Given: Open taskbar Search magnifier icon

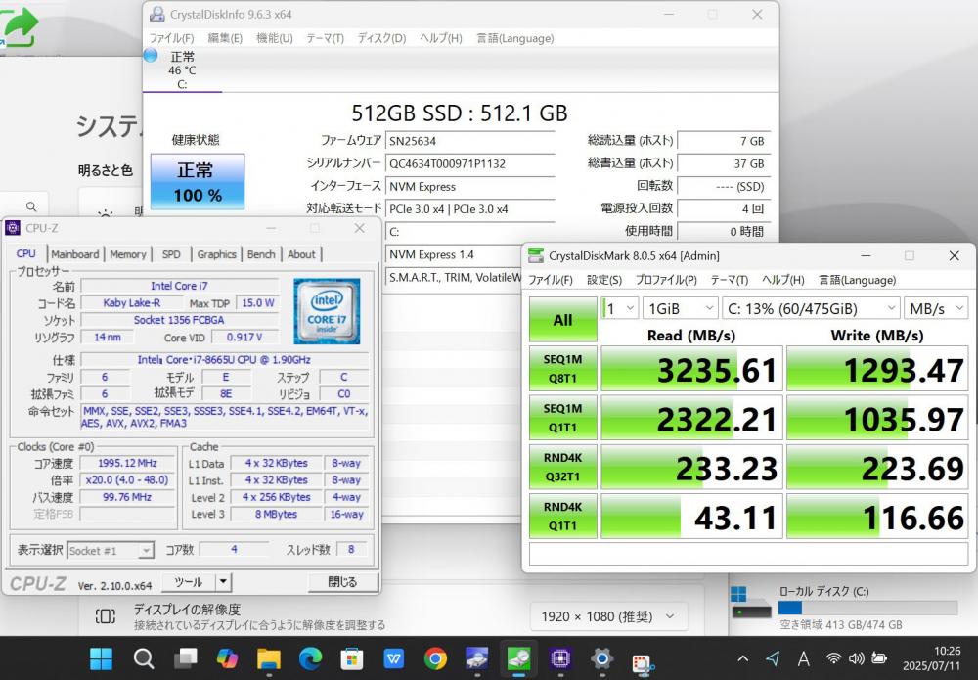Looking at the screenshot, I should click(144, 658).
